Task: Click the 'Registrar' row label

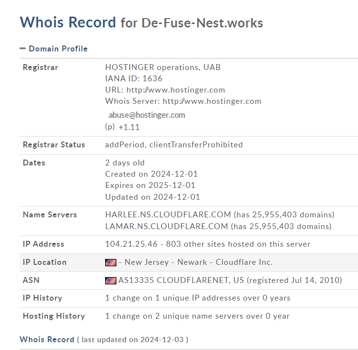Action: [41, 68]
